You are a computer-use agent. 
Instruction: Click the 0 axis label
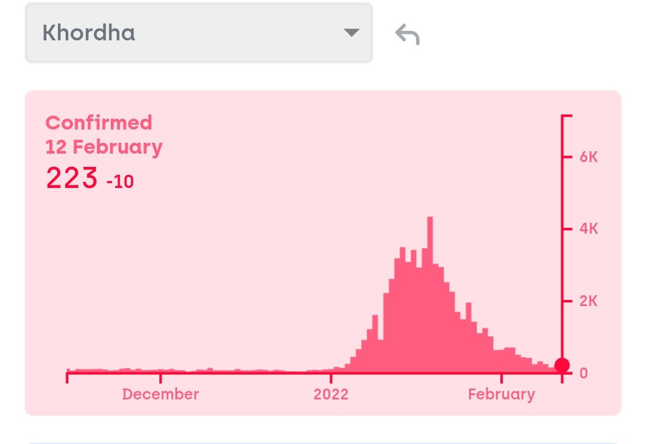tap(584, 374)
